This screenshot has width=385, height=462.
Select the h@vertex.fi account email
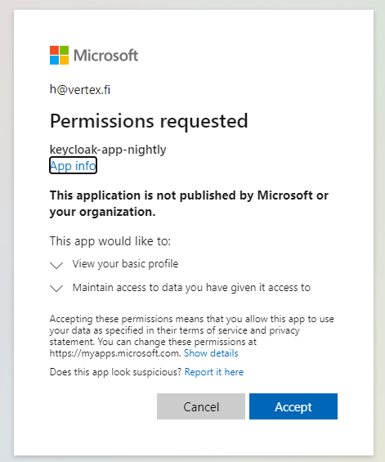coord(80,90)
